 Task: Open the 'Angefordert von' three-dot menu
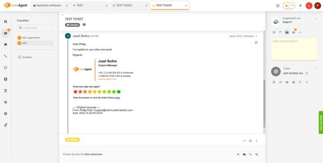pos(316,19)
